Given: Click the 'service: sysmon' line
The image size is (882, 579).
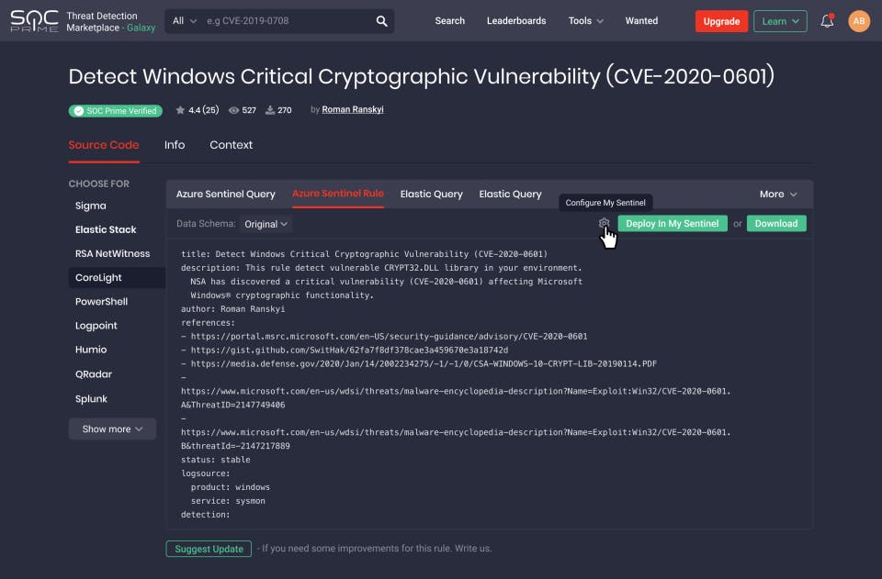Looking at the screenshot, I should coord(228,500).
